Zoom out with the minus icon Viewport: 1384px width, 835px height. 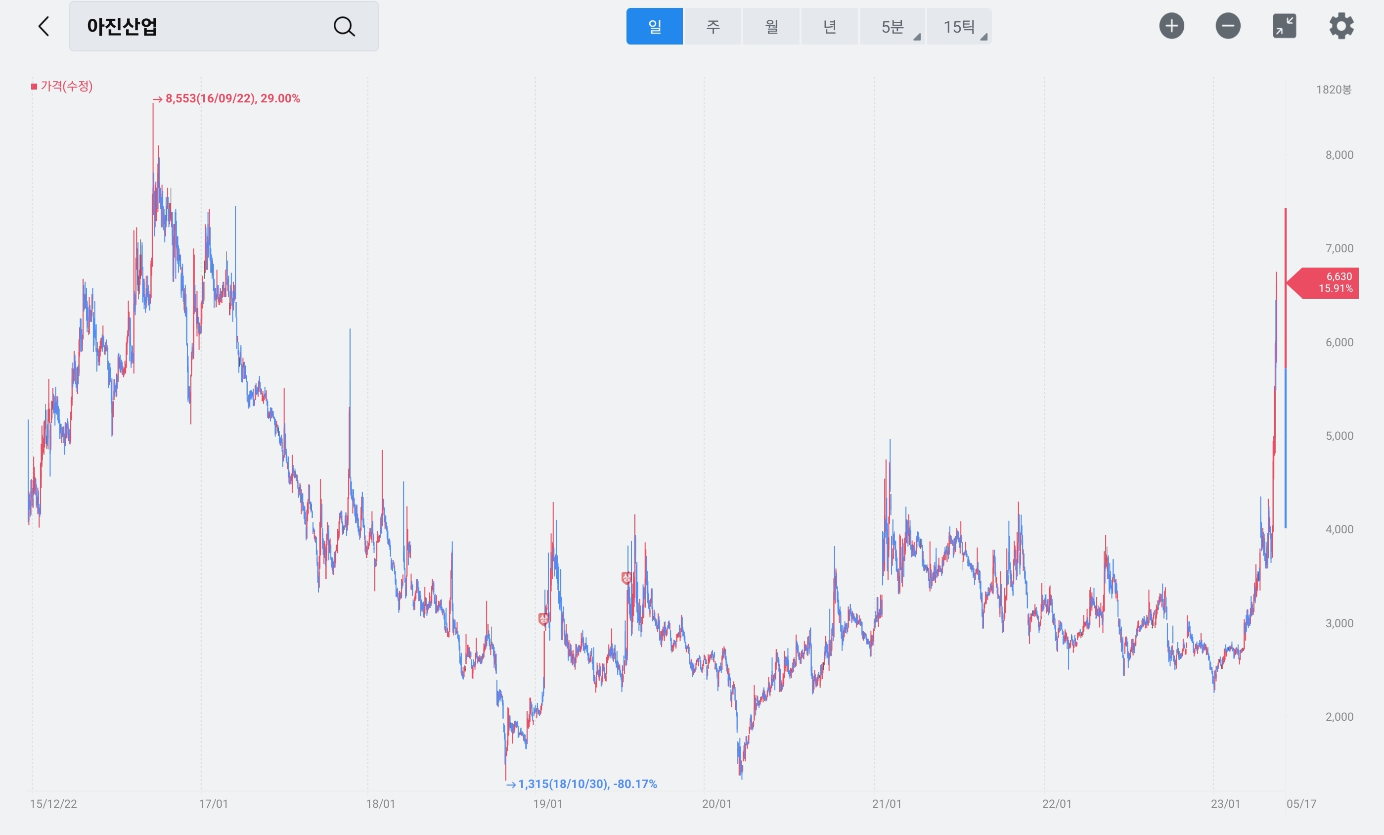point(1228,26)
